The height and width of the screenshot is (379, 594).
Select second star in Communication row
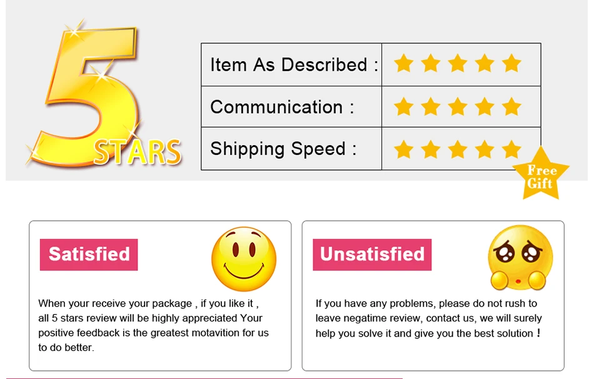click(x=431, y=106)
